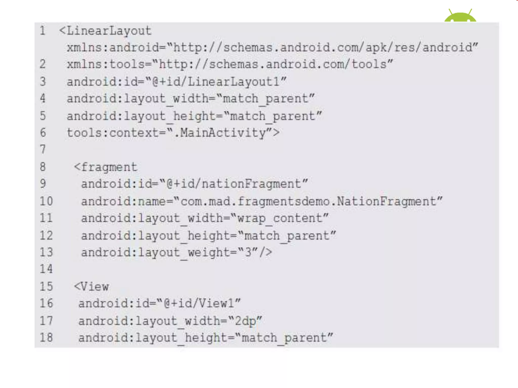Click the opening fragment tag on line 8
This screenshot has width=518, height=388.
106,167
